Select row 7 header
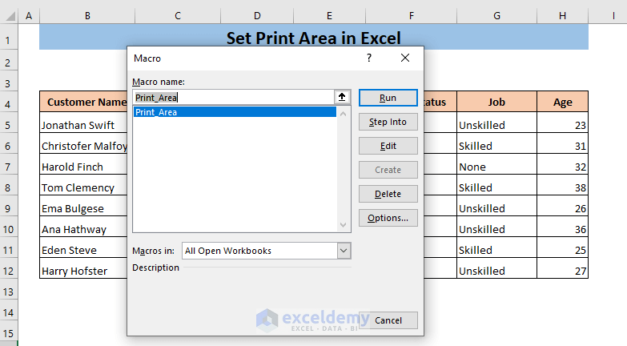627x346 pixels. 8,167
